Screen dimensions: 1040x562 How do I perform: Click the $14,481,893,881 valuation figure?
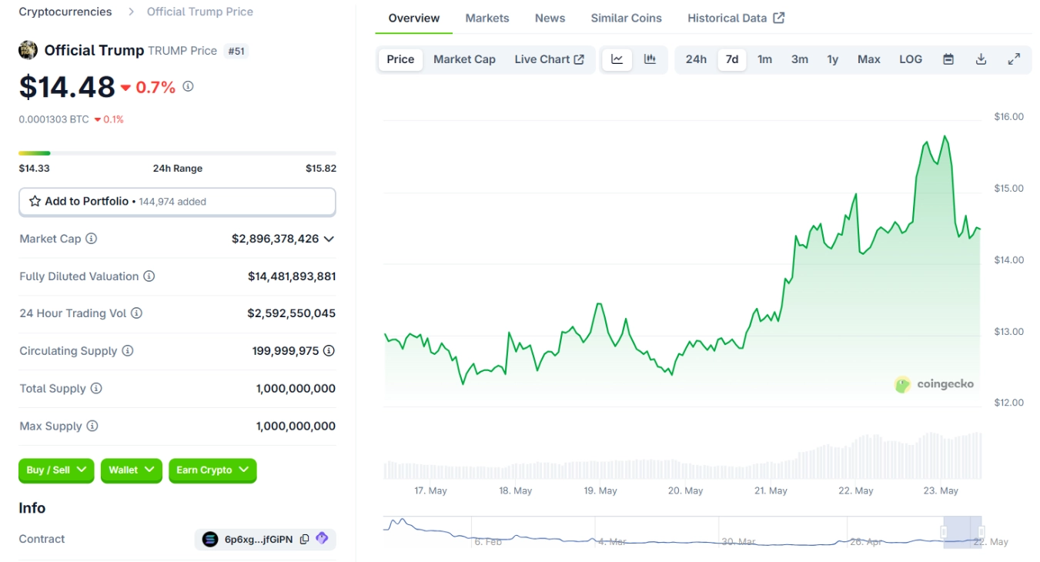pyautogui.click(x=292, y=276)
